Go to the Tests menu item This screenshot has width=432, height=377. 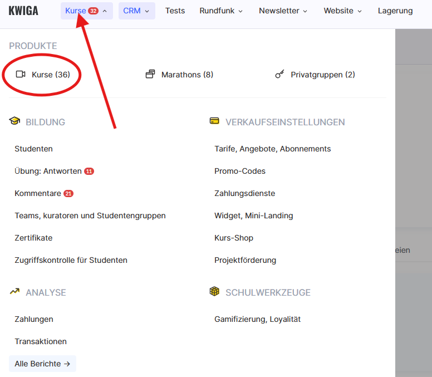tap(175, 11)
